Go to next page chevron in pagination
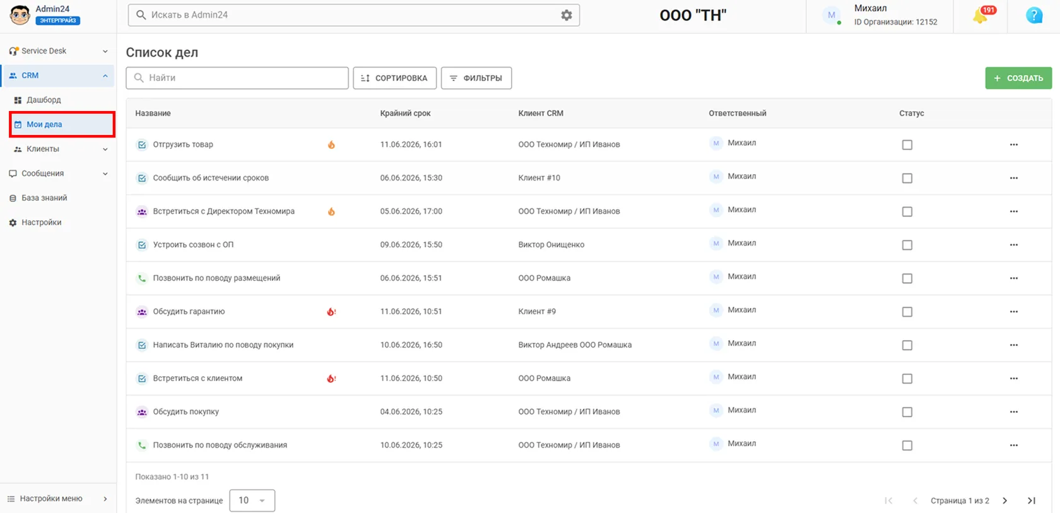Viewport: 1060px width, 513px height. point(1005,500)
